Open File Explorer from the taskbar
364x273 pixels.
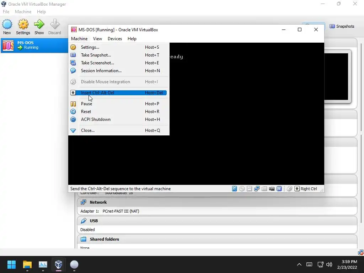point(27,264)
